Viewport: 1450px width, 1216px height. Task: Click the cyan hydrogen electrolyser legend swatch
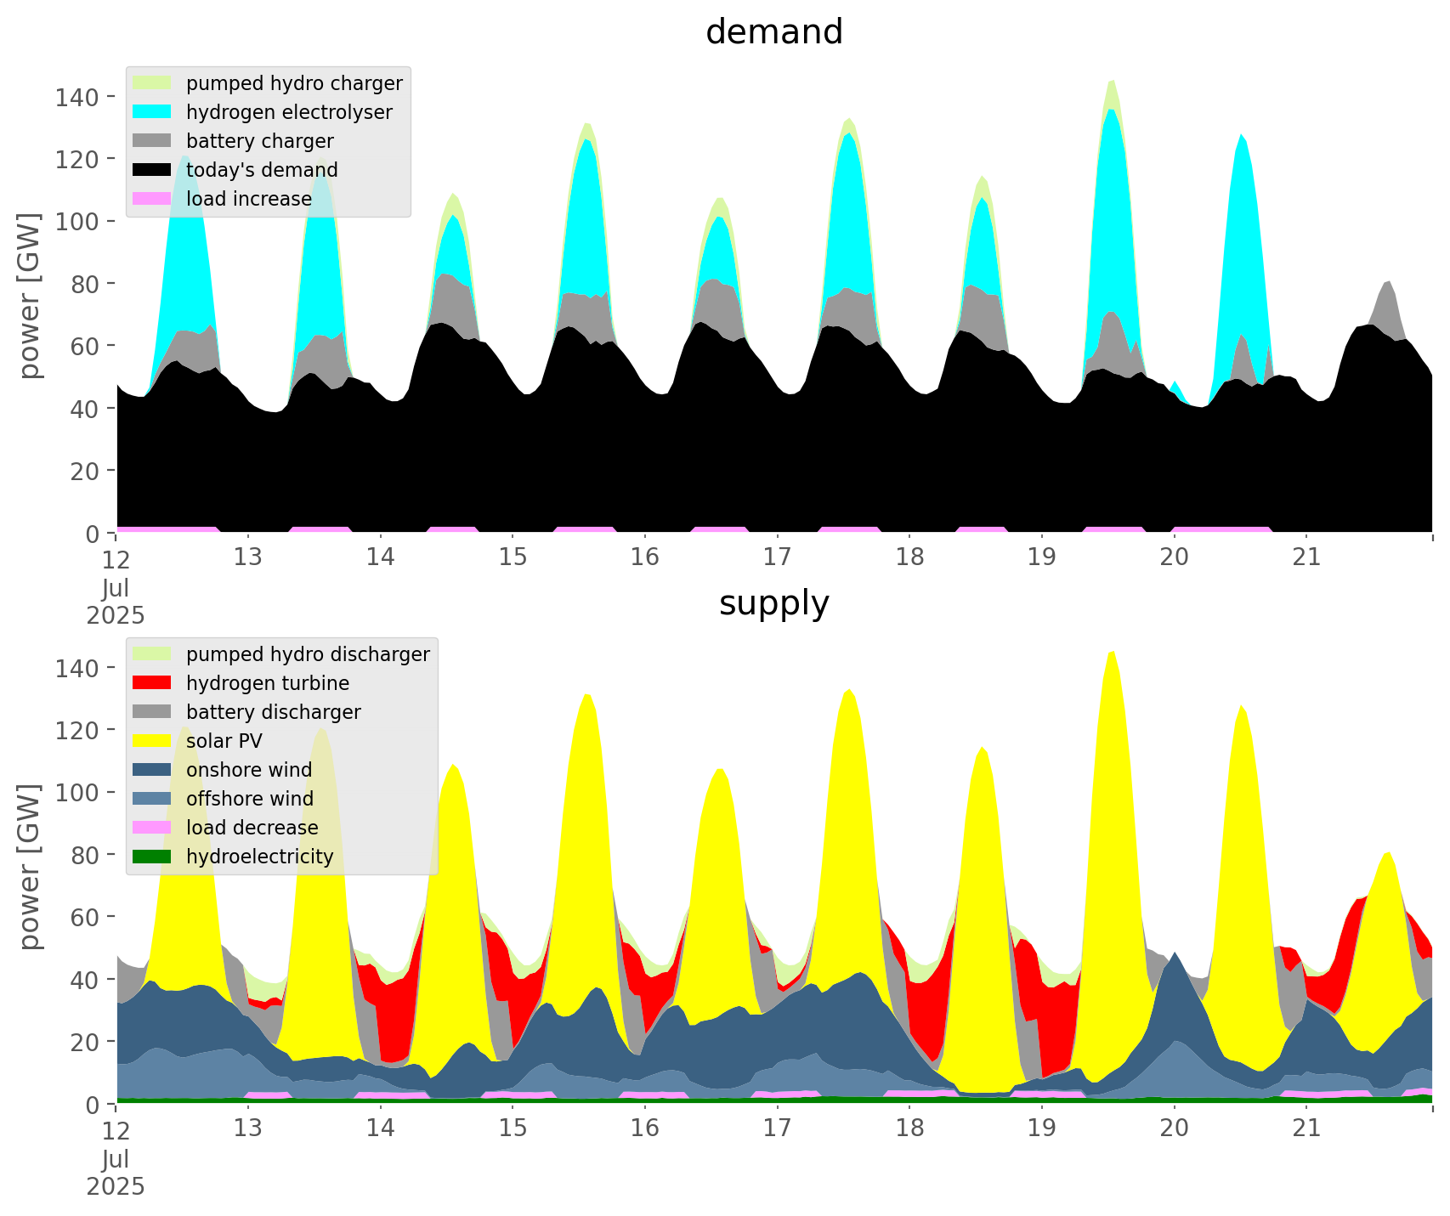(152, 112)
